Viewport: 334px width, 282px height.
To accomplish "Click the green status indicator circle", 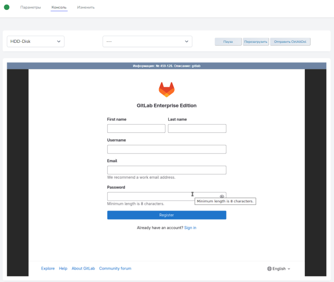I will point(7,7).
